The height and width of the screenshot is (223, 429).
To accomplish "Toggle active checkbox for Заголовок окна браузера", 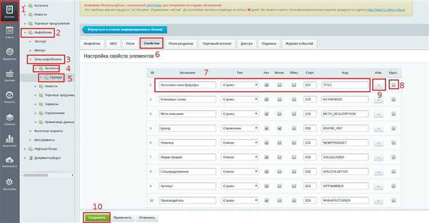I will [x=267, y=85].
